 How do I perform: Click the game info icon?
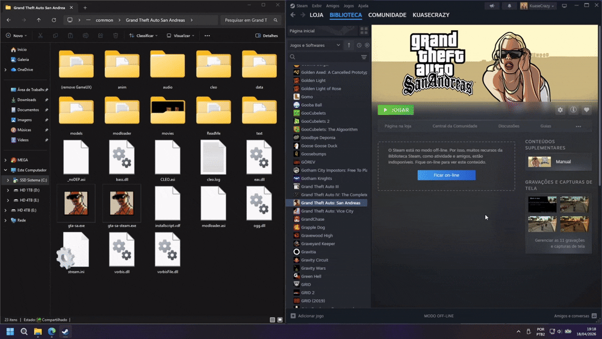click(573, 110)
